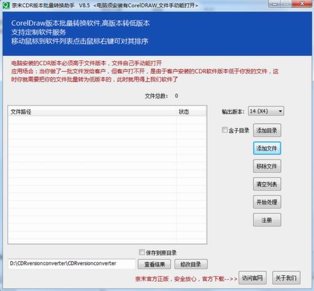
Task: Click the red 官方下载 notice text
Action: coord(187,278)
